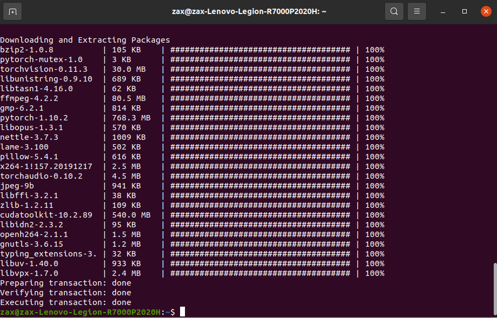Click the 540.0 MB size value
The height and width of the screenshot is (318, 497).
pyautogui.click(x=131, y=215)
